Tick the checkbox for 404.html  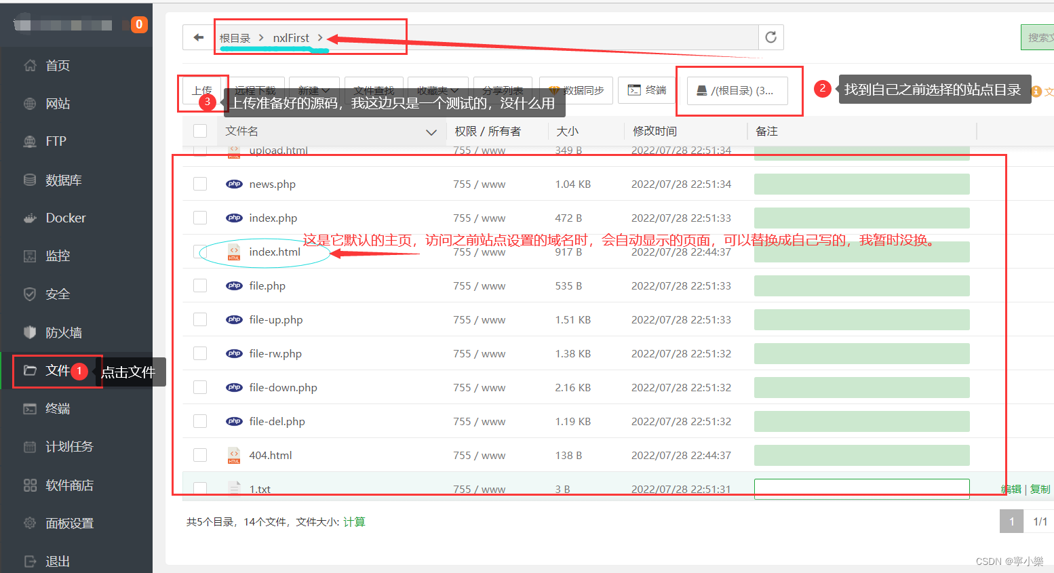[x=200, y=455]
